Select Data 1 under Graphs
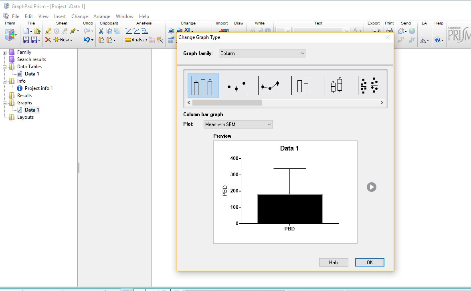Image resolution: width=471 pixels, height=291 pixels. 32,110
